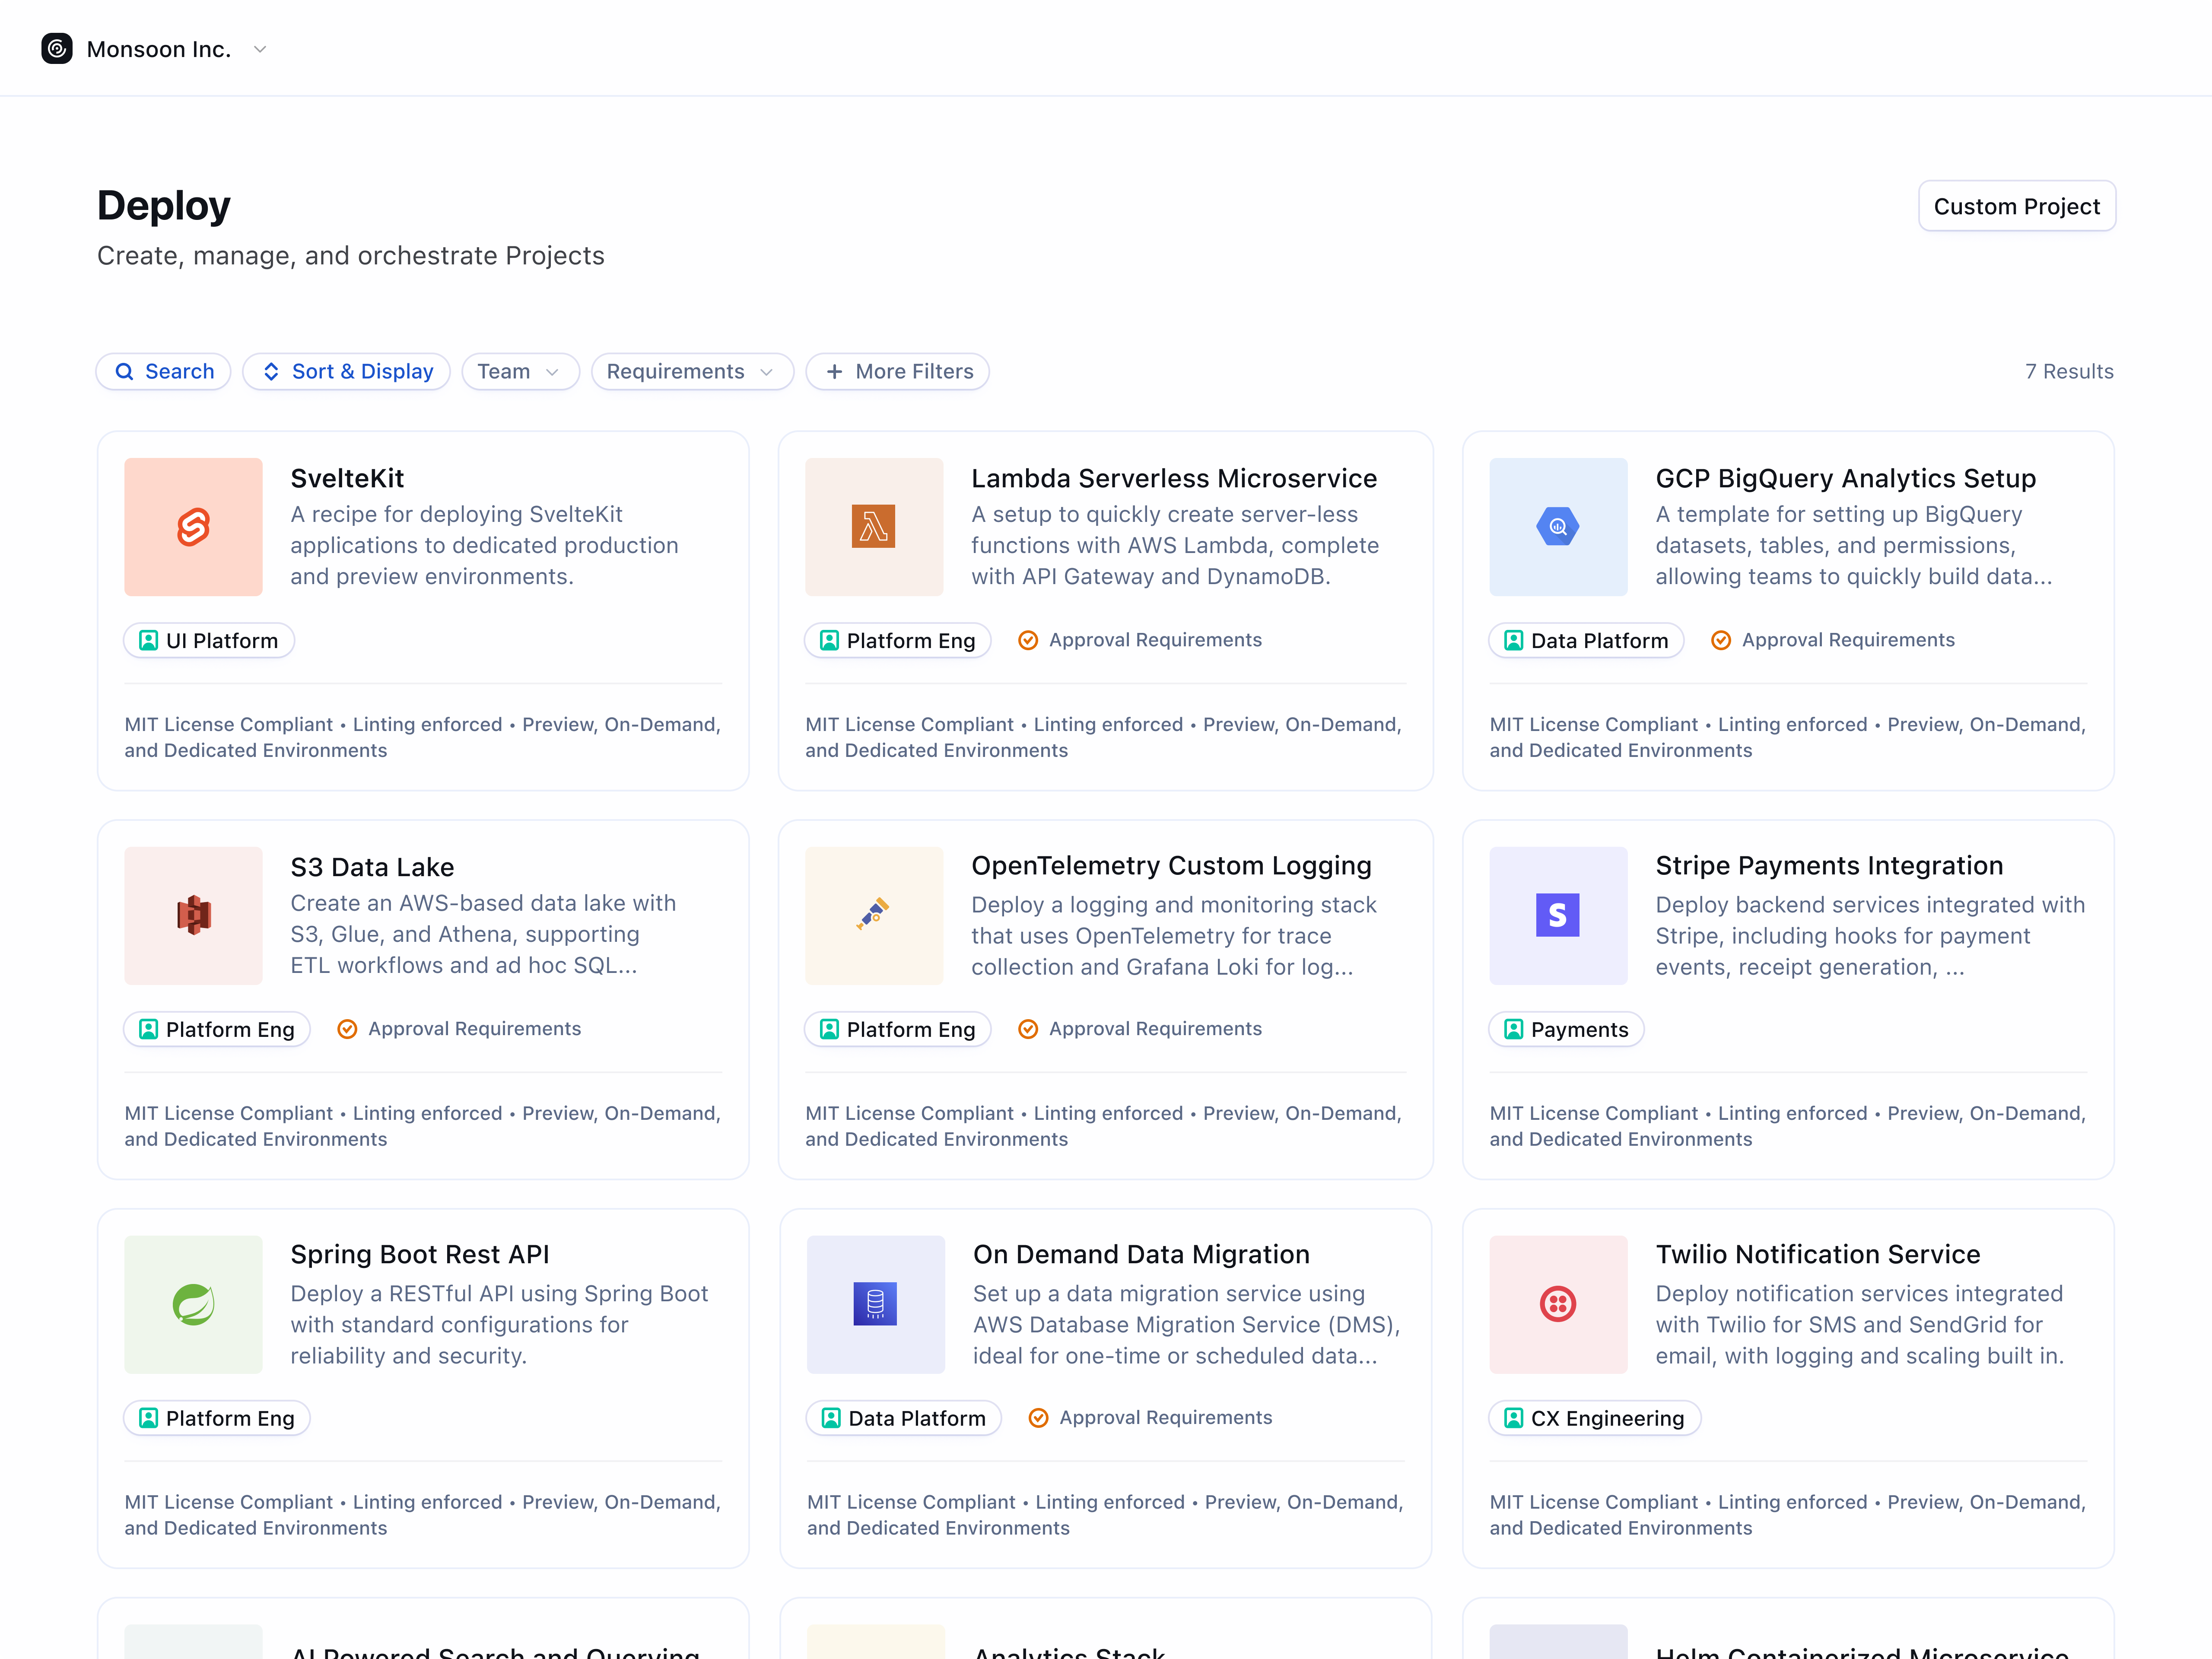Click the Spring Boot leaf icon
The image size is (2212, 1659).
(193, 1304)
